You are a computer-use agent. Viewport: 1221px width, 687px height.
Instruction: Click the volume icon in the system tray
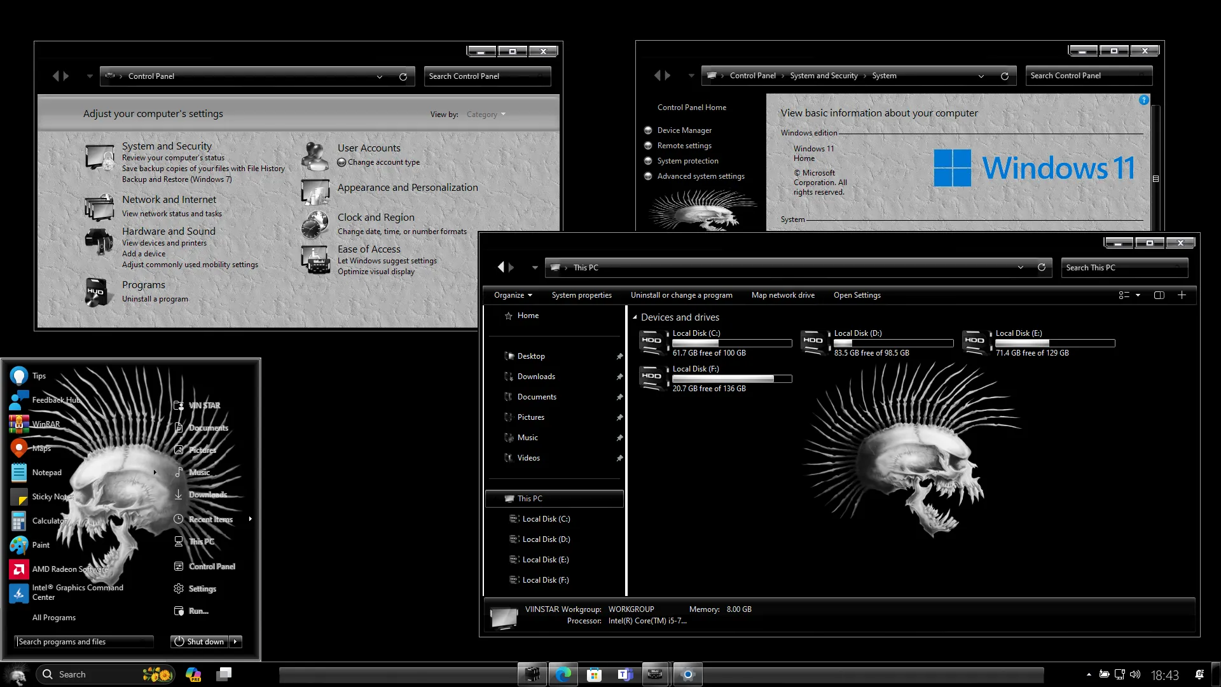click(x=1136, y=674)
